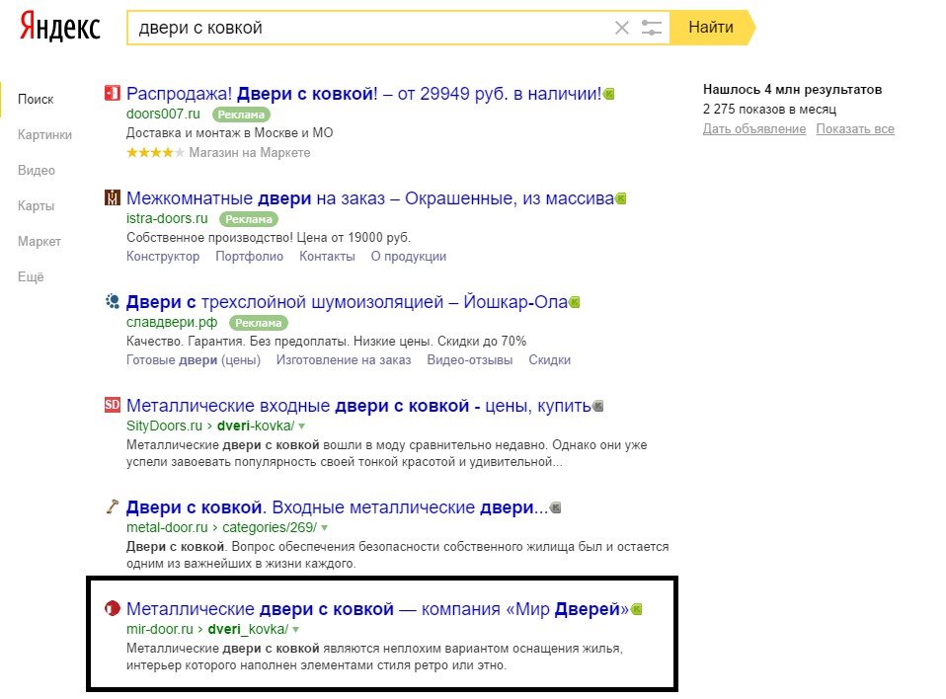Open Металлические входные двери с ковкой result
The height and width of the screenshot is (699, 946).
[x=358, y=406]
